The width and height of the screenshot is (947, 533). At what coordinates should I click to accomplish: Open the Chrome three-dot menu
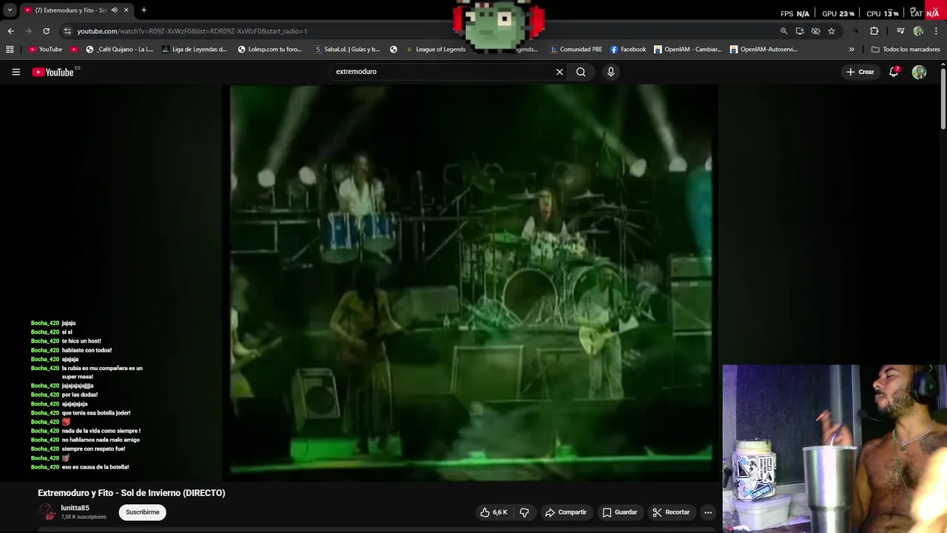click(x=937, y=31)
